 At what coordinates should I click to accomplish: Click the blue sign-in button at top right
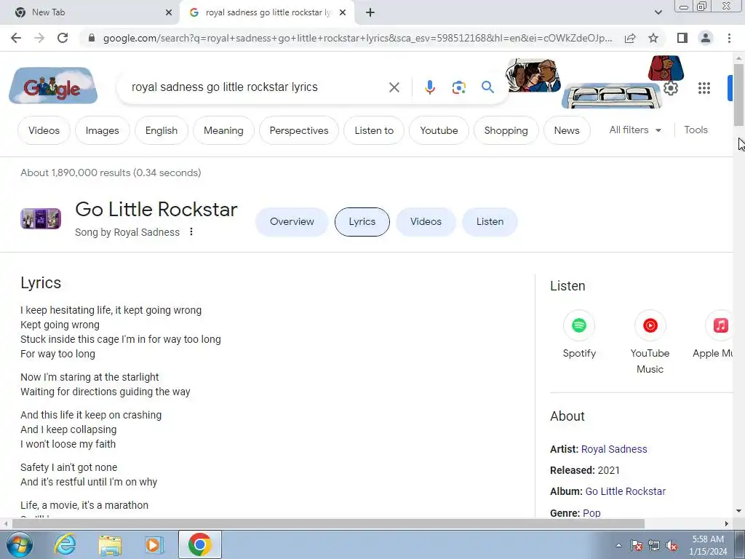point(730,88)
